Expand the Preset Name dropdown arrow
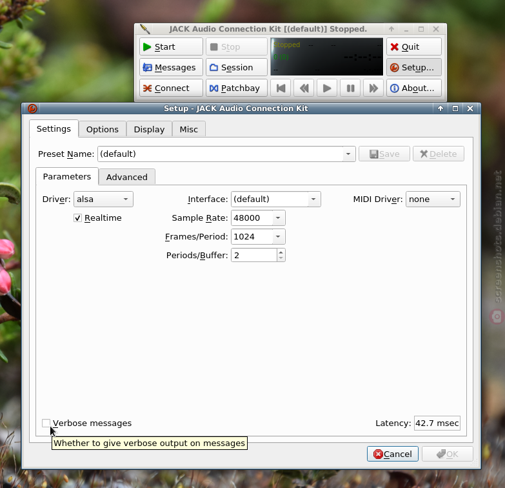This screenshot has height=488, width=505. click(x=348, y=154)
